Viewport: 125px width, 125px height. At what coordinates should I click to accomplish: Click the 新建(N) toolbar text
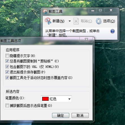pyautogui.click(x=59, y=21)
